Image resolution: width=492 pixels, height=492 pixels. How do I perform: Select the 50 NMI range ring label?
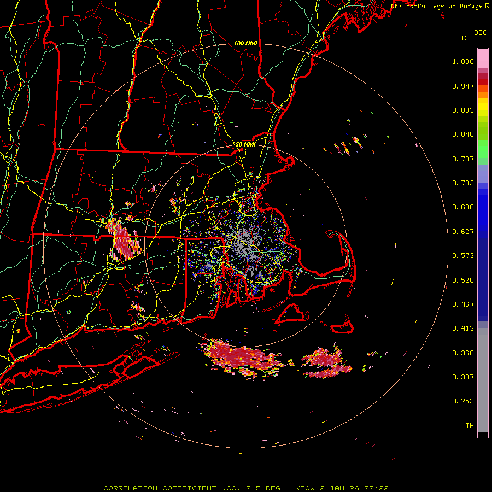click(245, 144)
